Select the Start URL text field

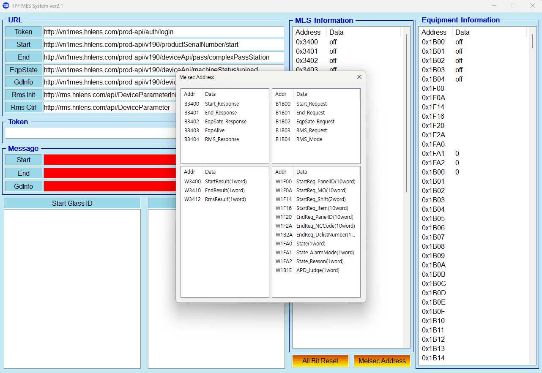[163, 44]
